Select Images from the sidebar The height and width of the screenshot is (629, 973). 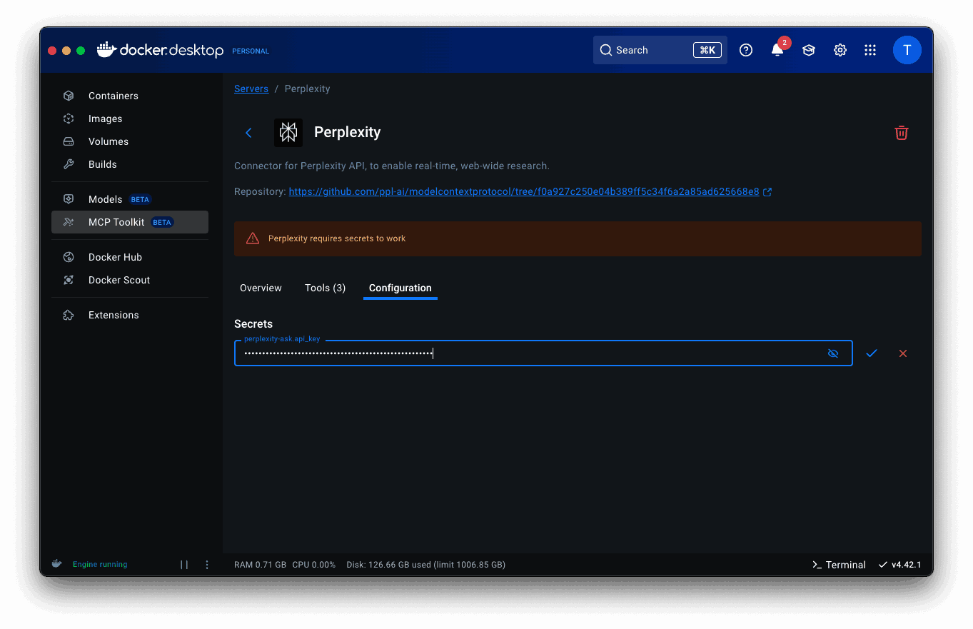click(x=106, y=118)
